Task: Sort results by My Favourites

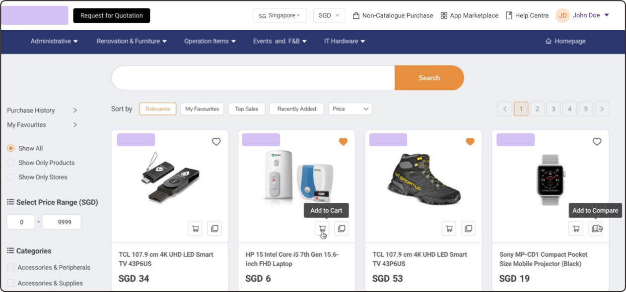Action: [202, 109]
